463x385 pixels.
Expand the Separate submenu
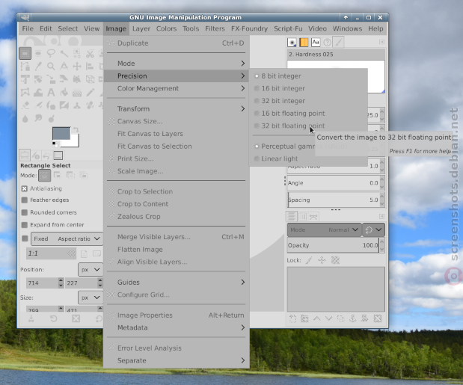177,360
